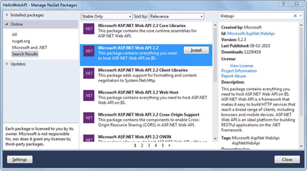The width and height of the screenshot is (307, 171).
Task: Click the .NET icon for Web API OWIN package
Action: 89,138
